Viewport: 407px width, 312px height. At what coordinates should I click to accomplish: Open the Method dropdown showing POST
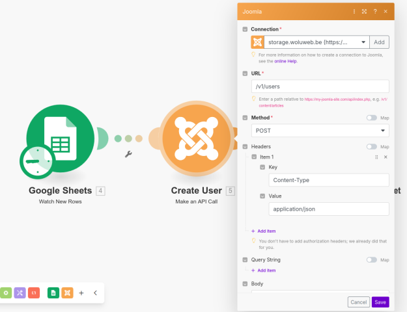320,131
